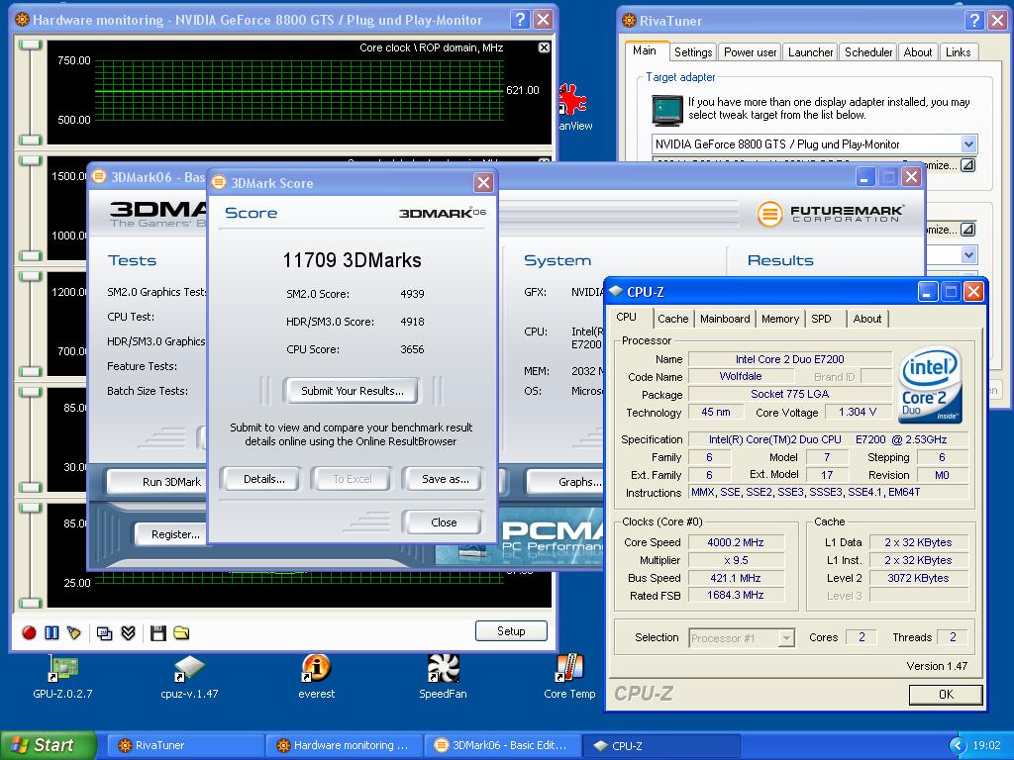The image size is (1014, 760).
Task: Click the top slider handle of the Core clock graph
Action: [31, 45]
